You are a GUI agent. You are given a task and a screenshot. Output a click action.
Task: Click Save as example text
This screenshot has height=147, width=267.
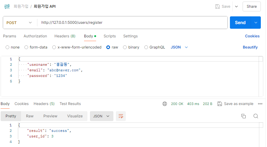[239, 104]
